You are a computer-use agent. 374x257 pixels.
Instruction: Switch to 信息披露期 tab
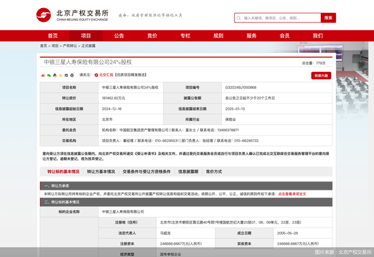(x=188, y=171)
